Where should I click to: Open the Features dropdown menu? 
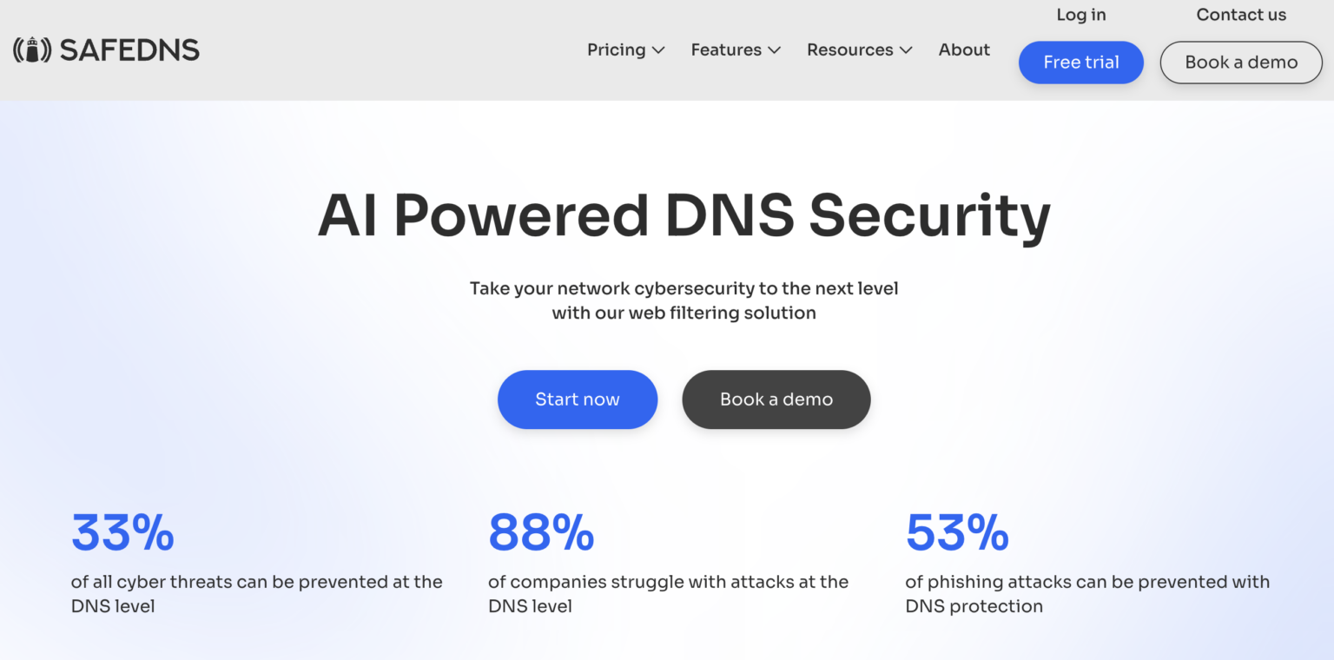click(726, 49)
